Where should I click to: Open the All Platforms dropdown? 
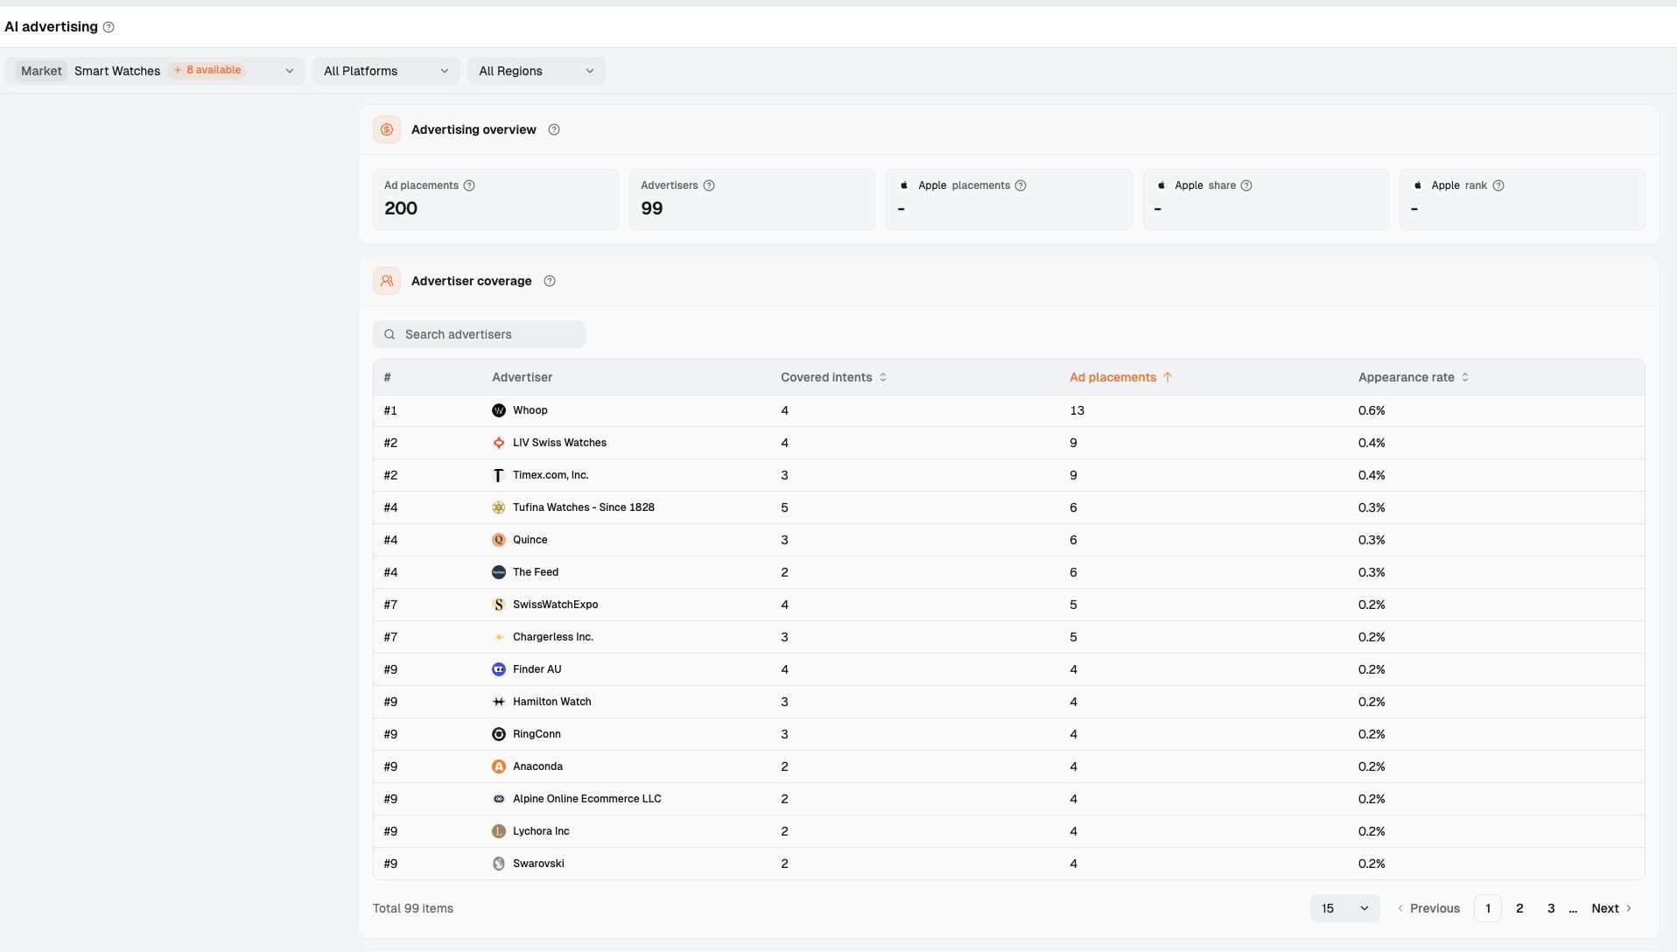[386, 71]
